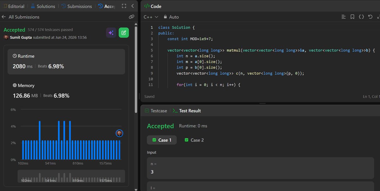Copy the submission link icon
The height and width of the screenshot is (191, 380).
[x=132, y=17]
